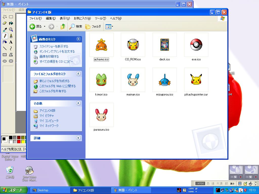Select the achamo.ico thumbnail
Image resolution: width=259 pixels, height=194 pixels.
point(101,45)
